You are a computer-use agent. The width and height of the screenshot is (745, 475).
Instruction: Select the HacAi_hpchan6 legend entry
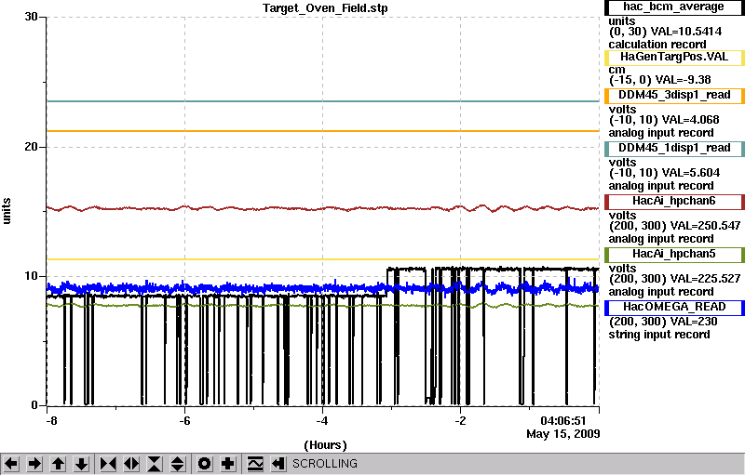pos(673,202)
